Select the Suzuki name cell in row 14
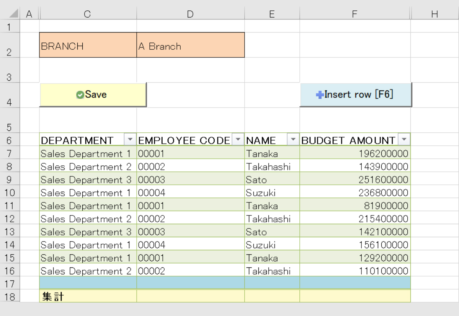Image resolution: width=459 pixels, height=316 pixels. (x=272, y=245)
